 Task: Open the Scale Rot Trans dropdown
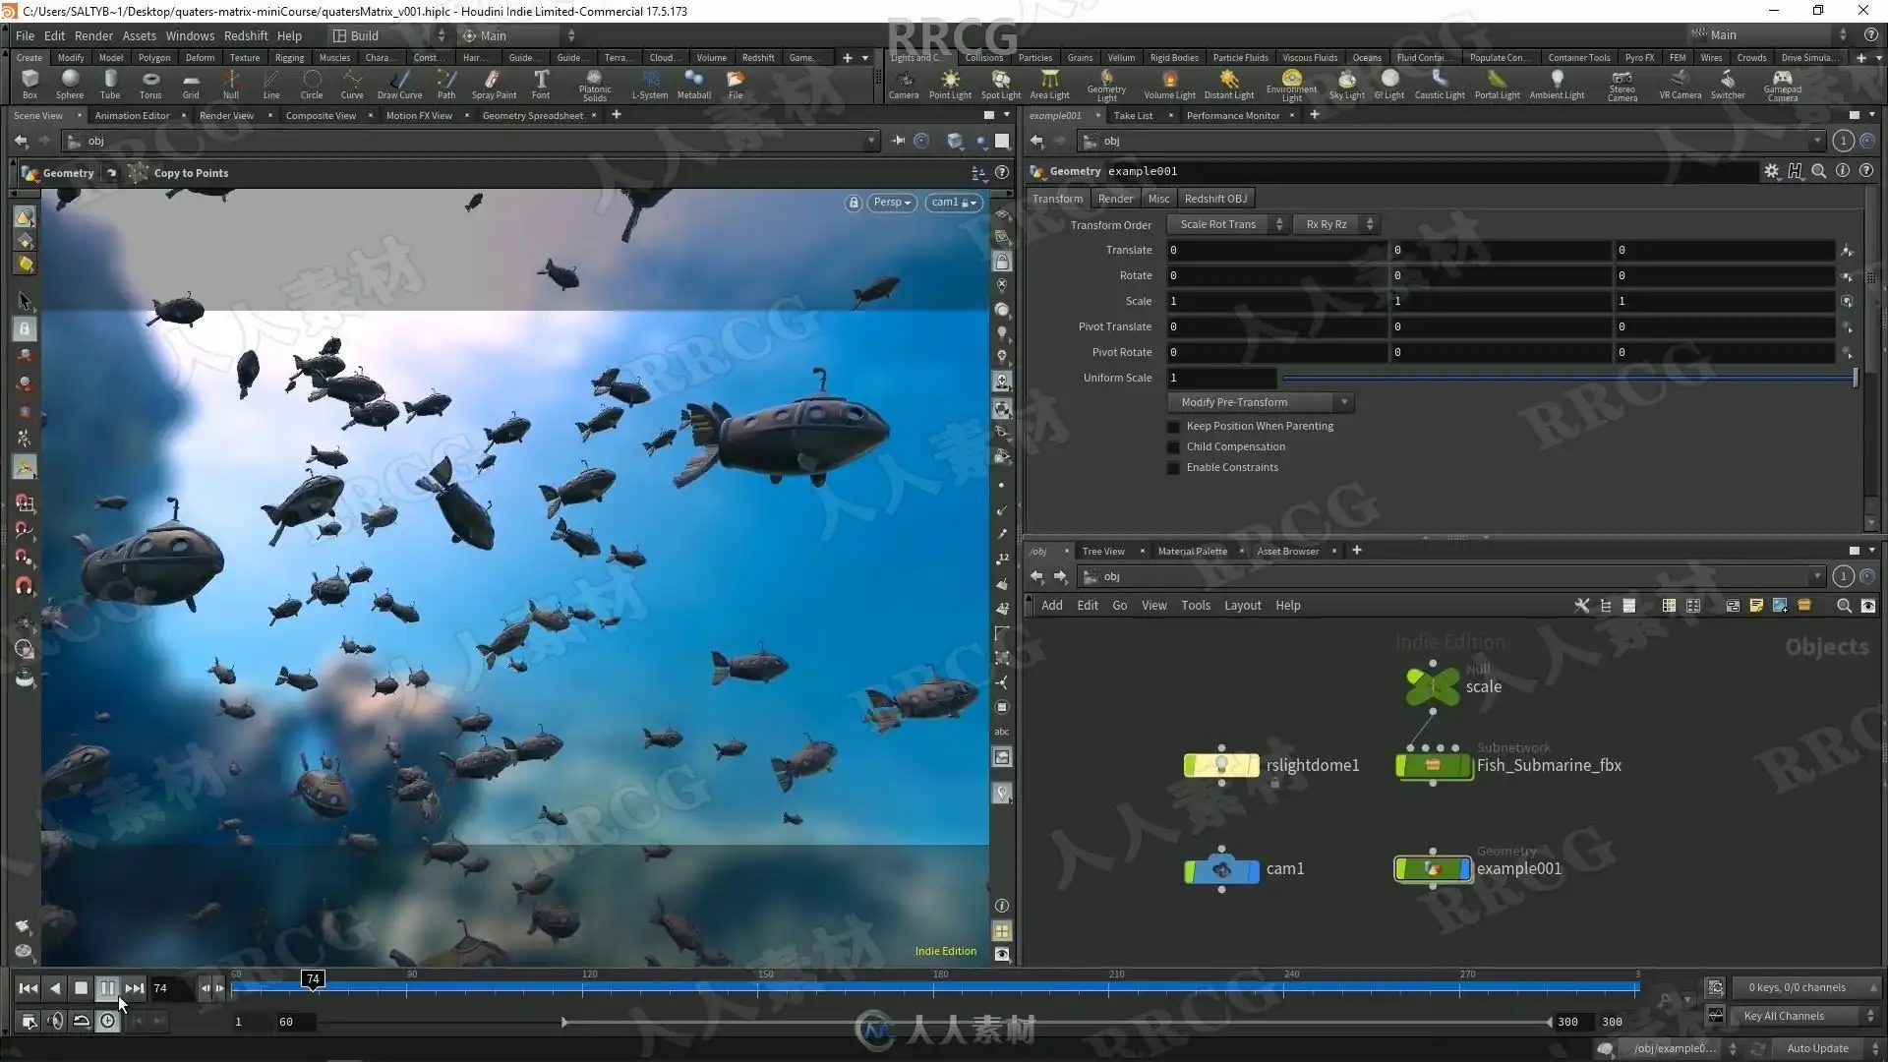coord(1229,224)
